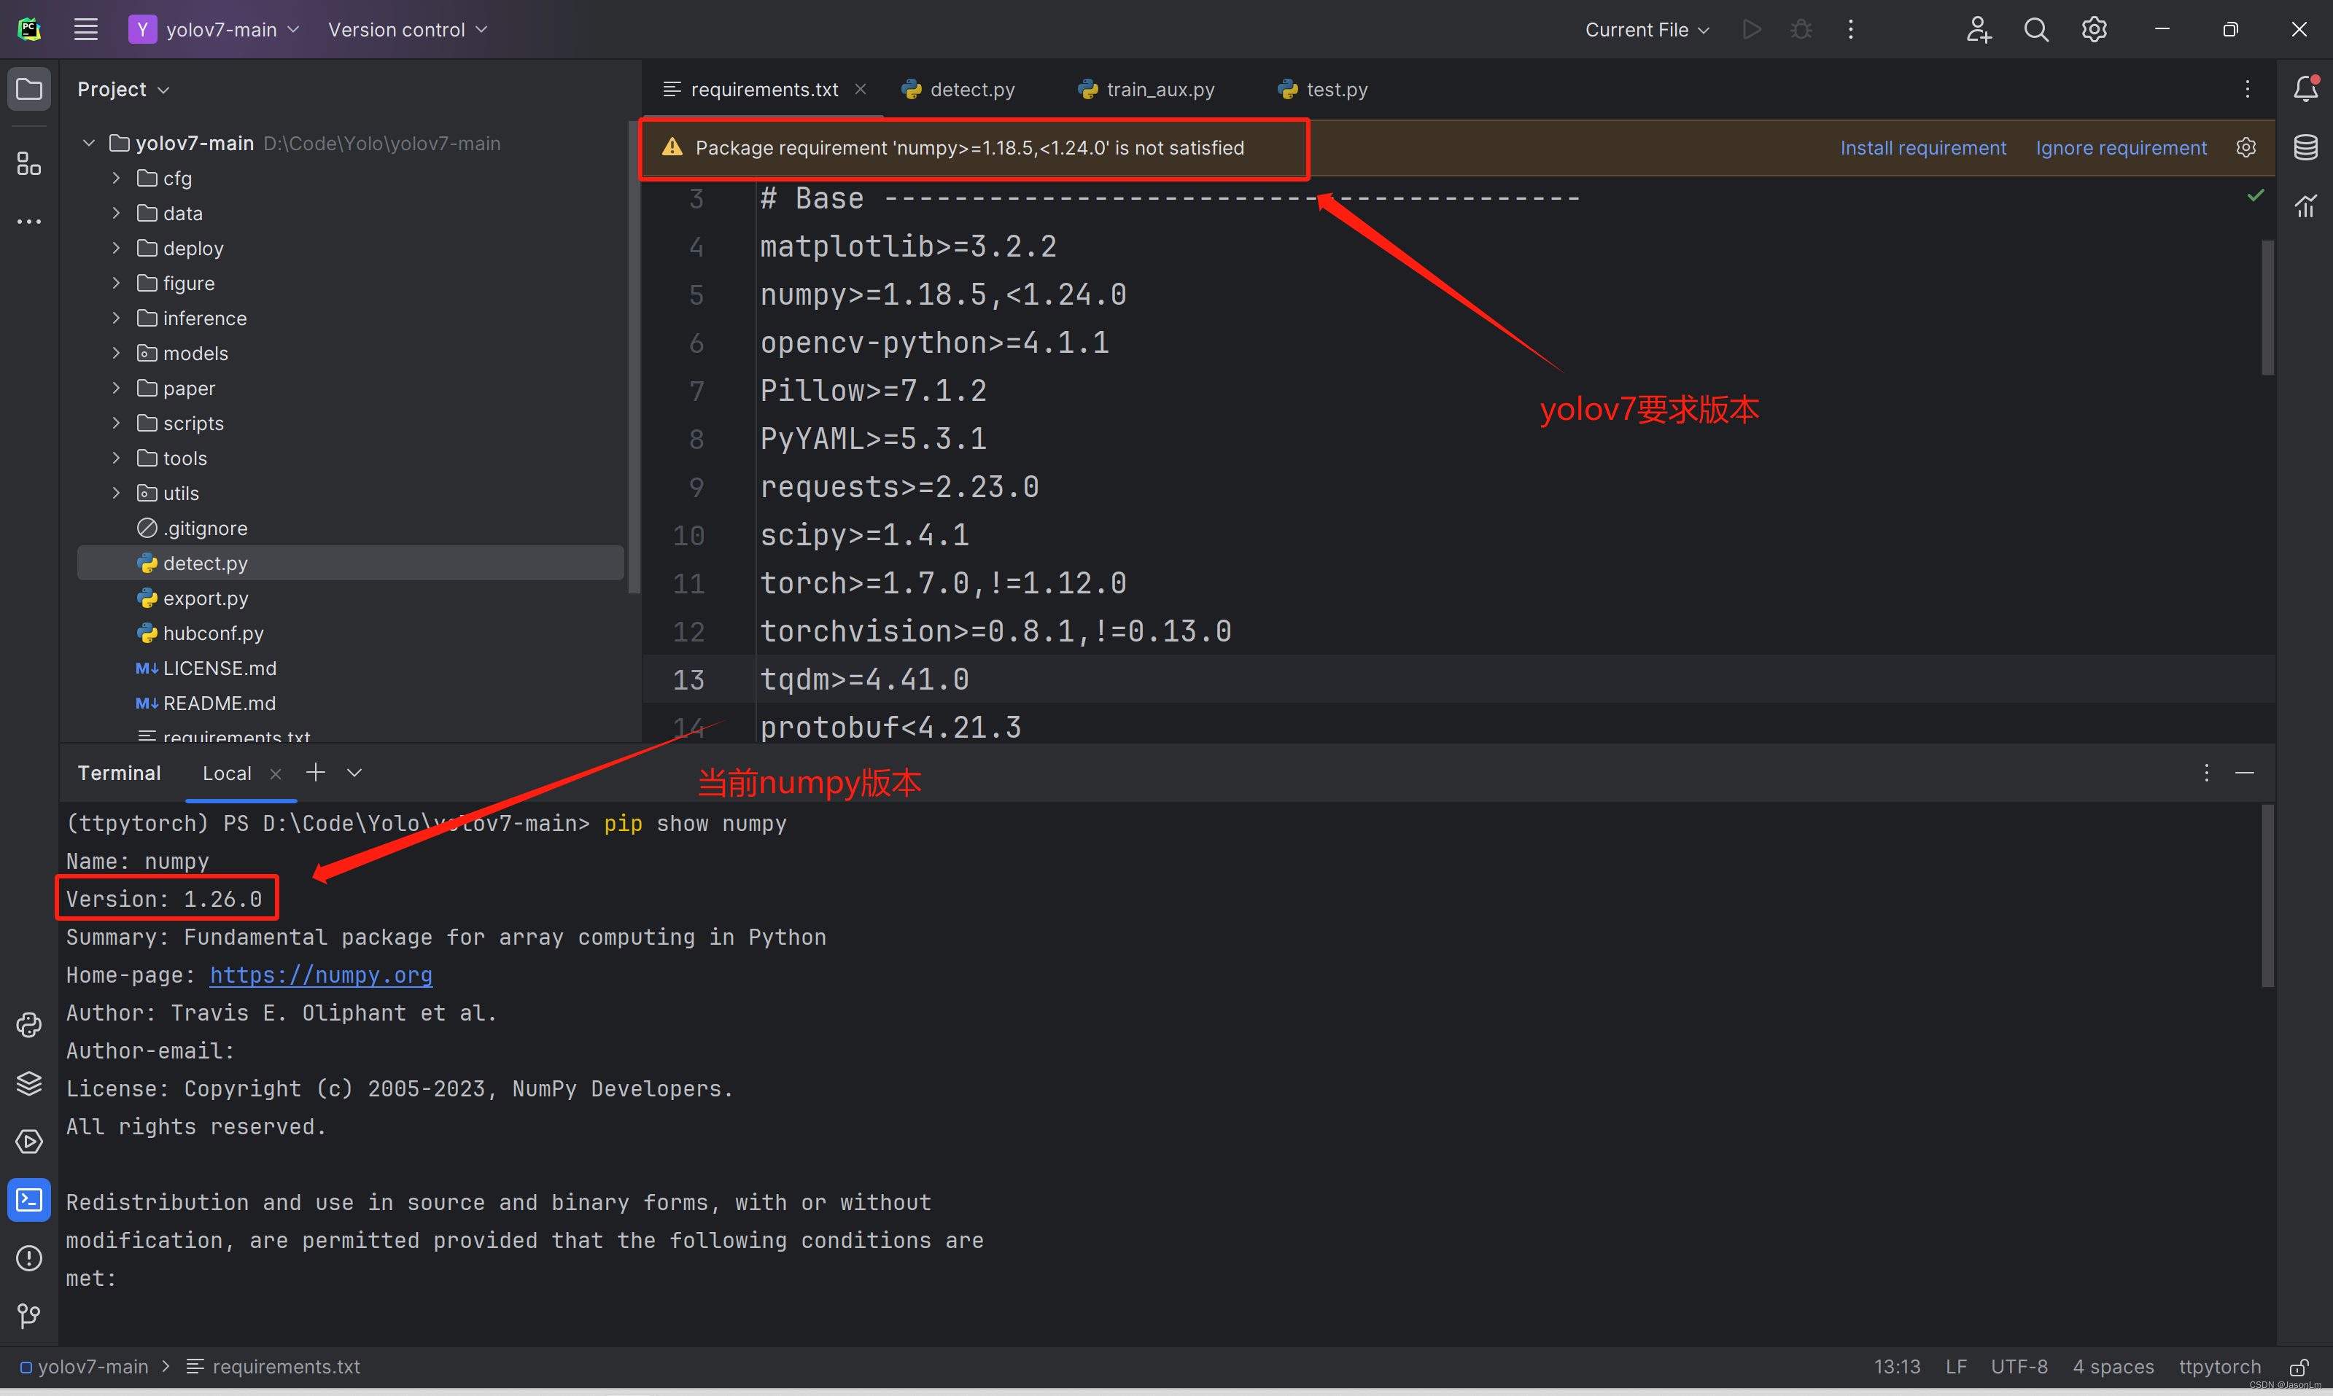The image size is (2333, 1396).
Task: Open the Notifications panel
Action: click(x=2305, y=88)
